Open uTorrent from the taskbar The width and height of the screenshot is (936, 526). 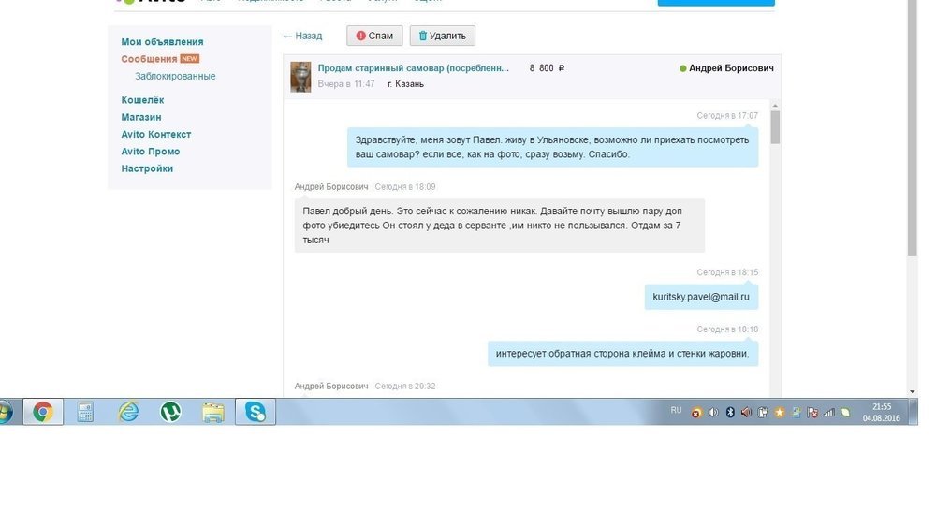tap(170, 412)
